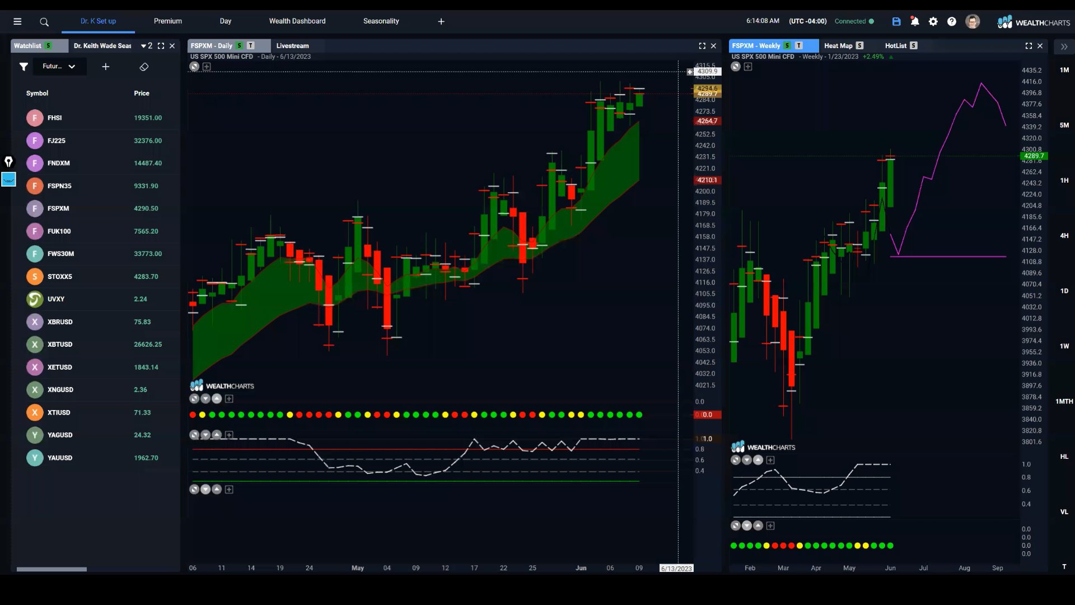Toggle the S badge on HotList tab
Viewport: 1075px width, 605px height.
914,46
